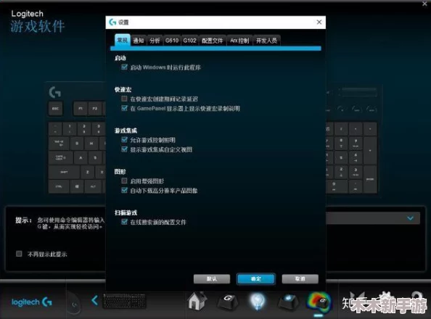Expand the dropdown chevron behind the dialog
431x319 pixels.
tap(411, 218)
